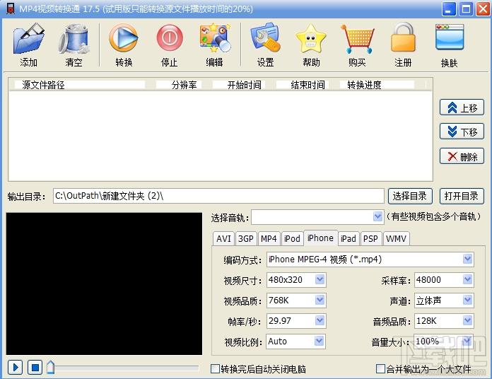Click the 购买 (Buy) shopping cart icon
The height and width of the screenshot is (379, 492).
tap(358, 39)
